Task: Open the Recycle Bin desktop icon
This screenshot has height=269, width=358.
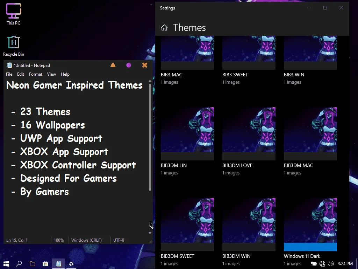Action: pos(14,46)
